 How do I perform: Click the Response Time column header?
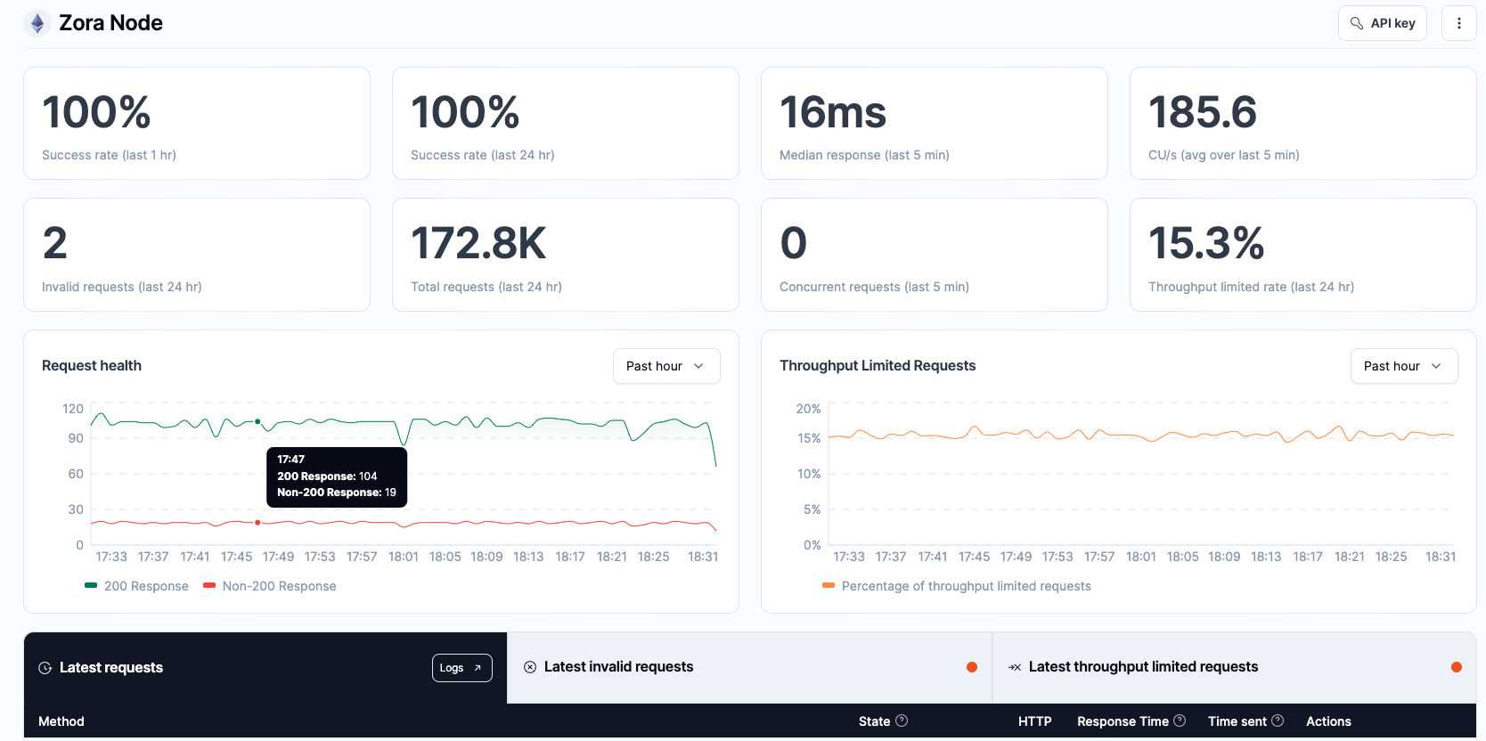click(x=1123, y=721)
